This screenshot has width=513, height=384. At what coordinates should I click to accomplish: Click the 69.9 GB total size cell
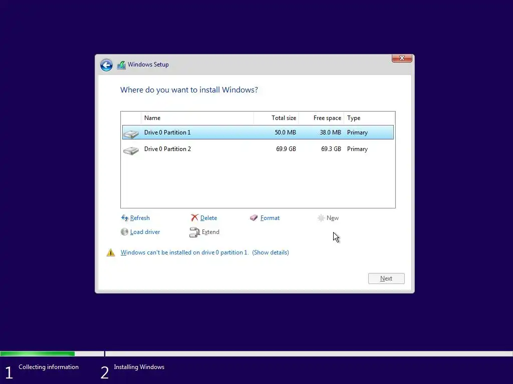pos(286,149)
